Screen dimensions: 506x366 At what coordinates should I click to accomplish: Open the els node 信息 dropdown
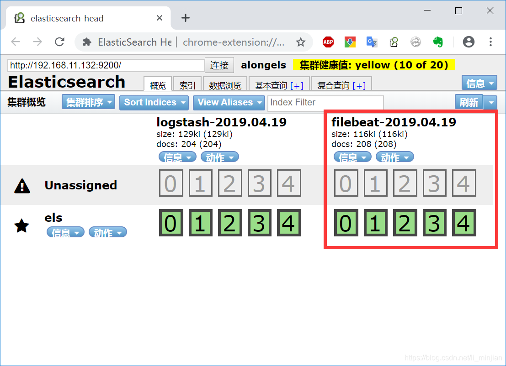(65, 232)
